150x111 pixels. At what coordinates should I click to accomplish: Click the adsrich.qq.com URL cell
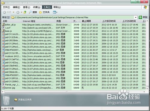coord(37,28)
